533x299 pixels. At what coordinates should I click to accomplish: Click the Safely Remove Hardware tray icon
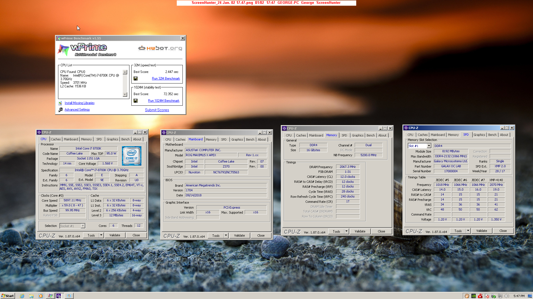point(494,296)
